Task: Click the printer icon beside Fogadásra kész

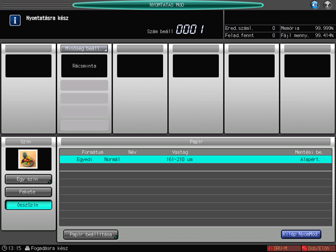Action: point(27,248)
